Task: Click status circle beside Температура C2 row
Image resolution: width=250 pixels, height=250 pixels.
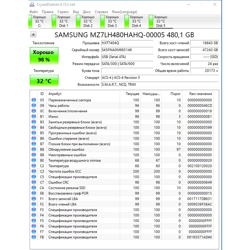Action: pyautogui.click(x=34, y=166)
